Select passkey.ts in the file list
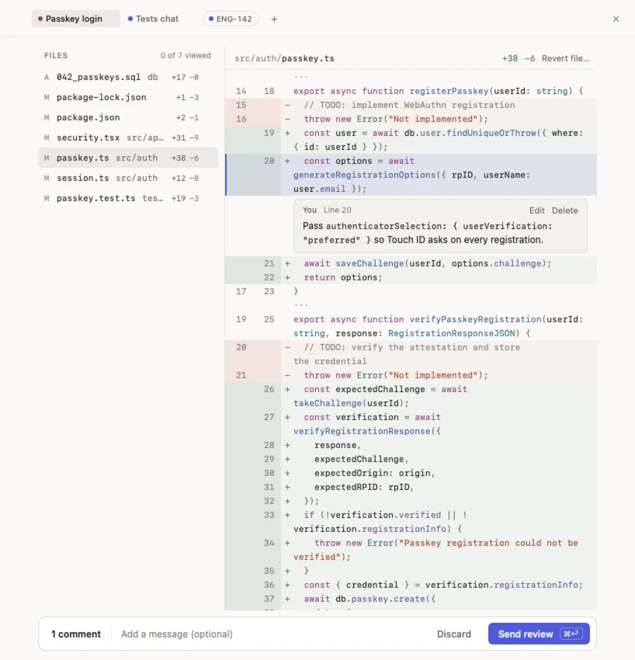Screen dimensions: 635x660 (x=128, y=158)
